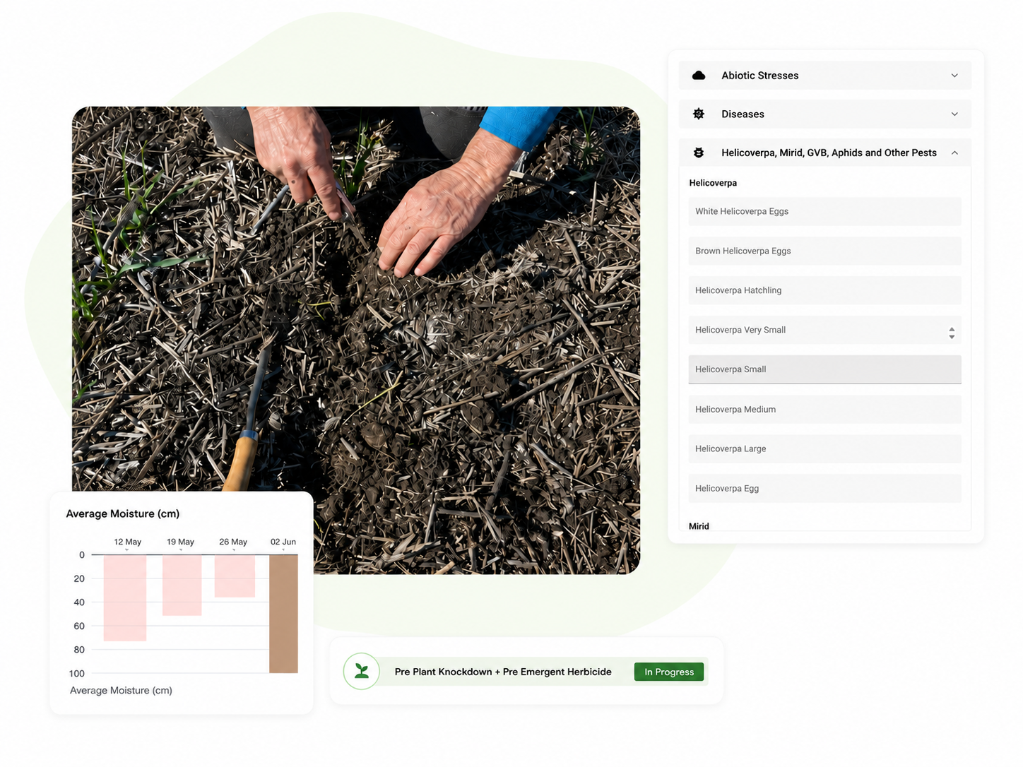The height and width of the screenshot is (767, 1023).
Task: Select the Brown Helicoverpa Eggs field
Action: pyautogui.click(x=824, y=251)
